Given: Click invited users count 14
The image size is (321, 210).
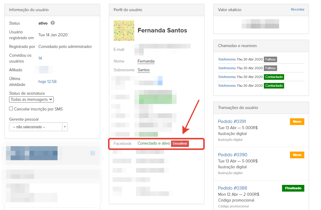Looking at the screenshot, I should coord(40,58).
